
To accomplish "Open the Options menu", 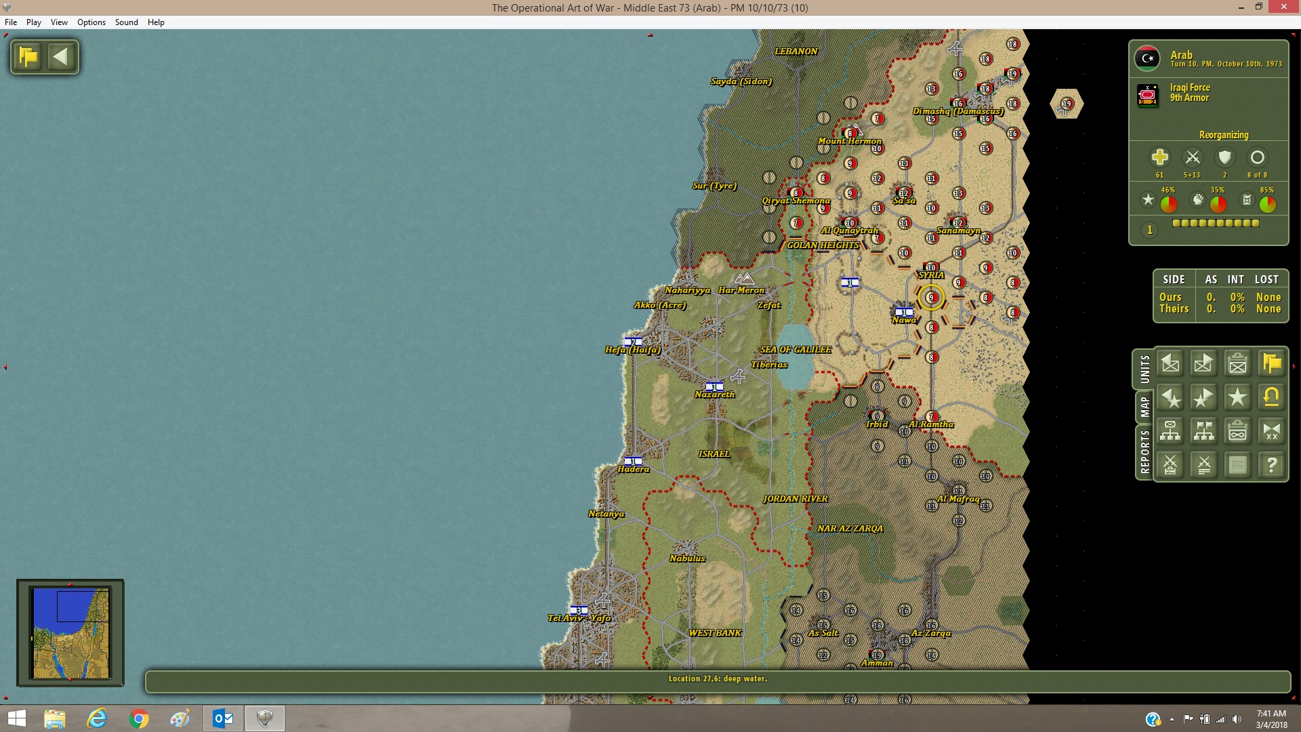I will (91, 22).
